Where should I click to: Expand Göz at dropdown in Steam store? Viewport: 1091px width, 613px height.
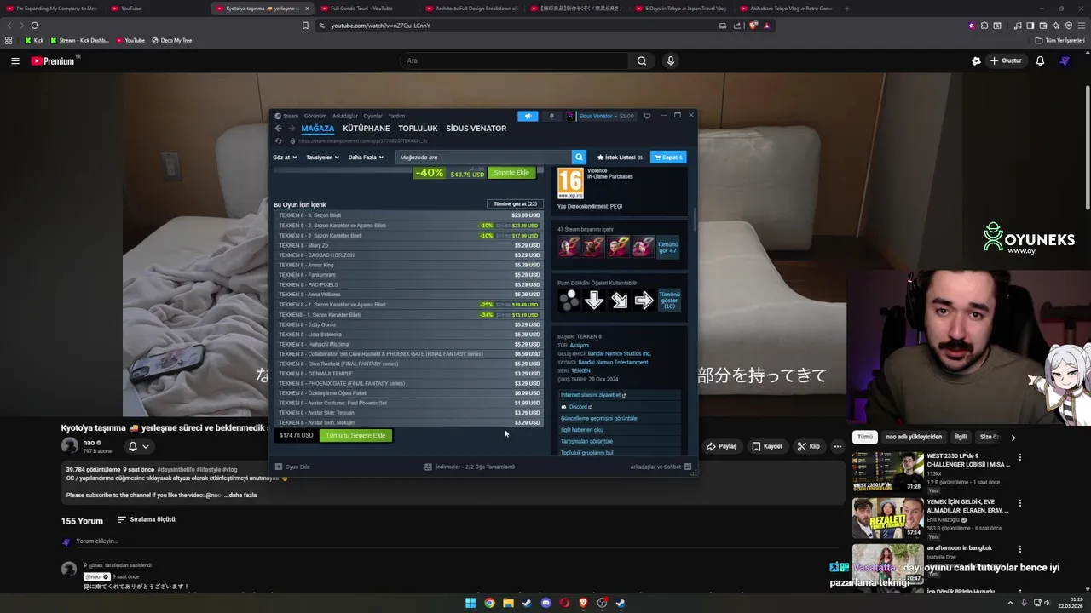pos(285,157)
